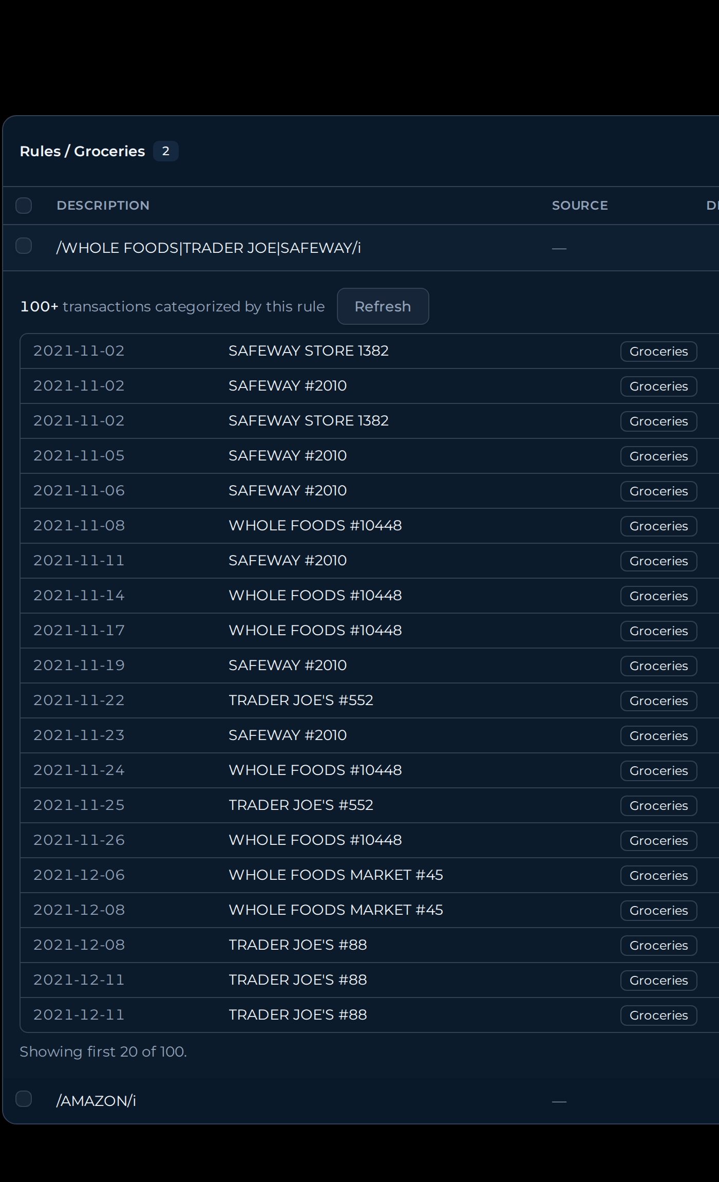Click the Rules / Groceries heading
The height and width of the screenshot is (1182, 719).
82,151
